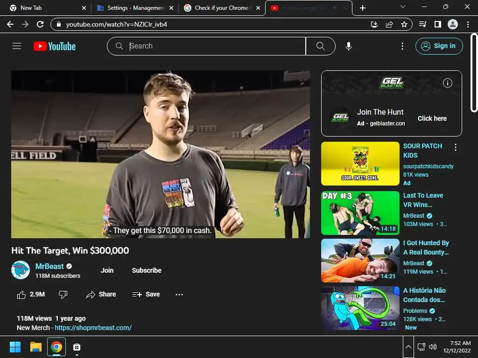Open shopmrbeast.com merch link
The width and height of the screenshot is (478, 358).
point(93,328)
